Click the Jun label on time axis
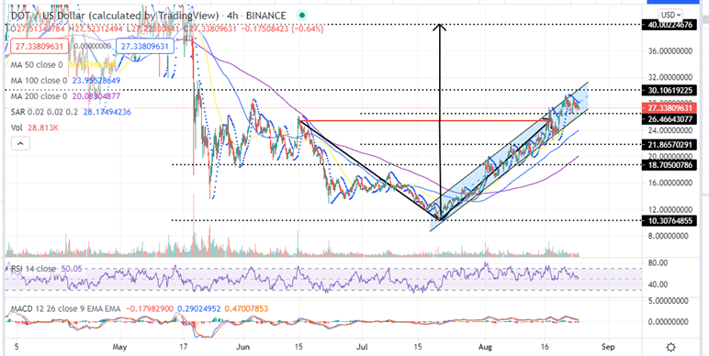 (x=243, y=348)
